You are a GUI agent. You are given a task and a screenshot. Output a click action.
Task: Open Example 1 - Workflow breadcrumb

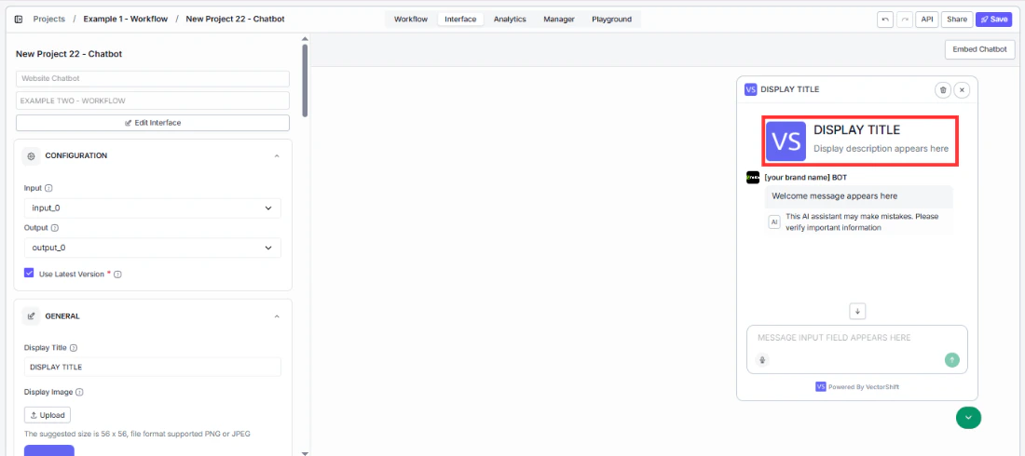coord(126,19)
